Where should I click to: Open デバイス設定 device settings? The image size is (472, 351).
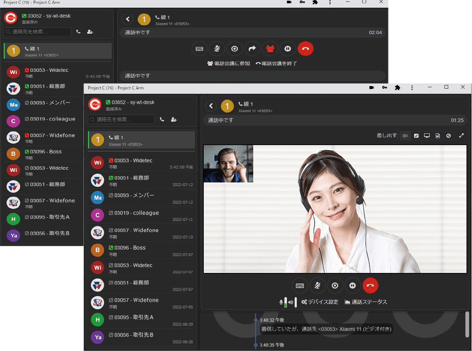(320, 302)
